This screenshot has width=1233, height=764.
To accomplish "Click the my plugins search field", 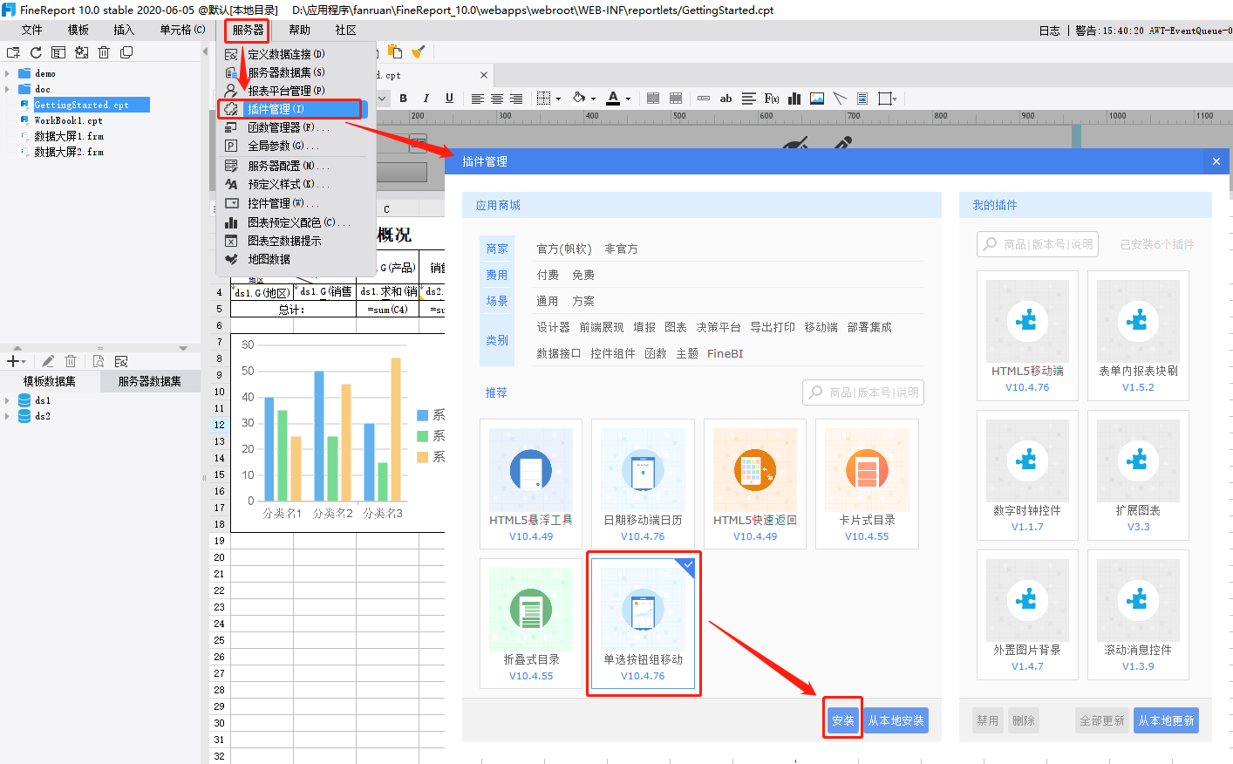I will tap(1038, 244).
